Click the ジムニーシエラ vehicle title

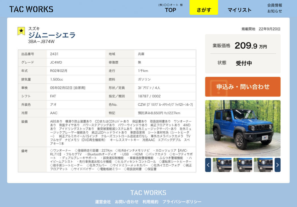click(52, 35)
